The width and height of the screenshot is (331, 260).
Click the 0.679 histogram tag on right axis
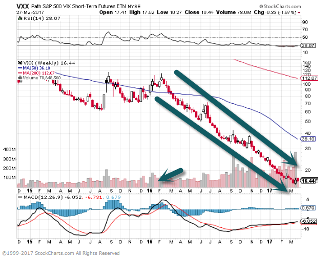[308, 208]
